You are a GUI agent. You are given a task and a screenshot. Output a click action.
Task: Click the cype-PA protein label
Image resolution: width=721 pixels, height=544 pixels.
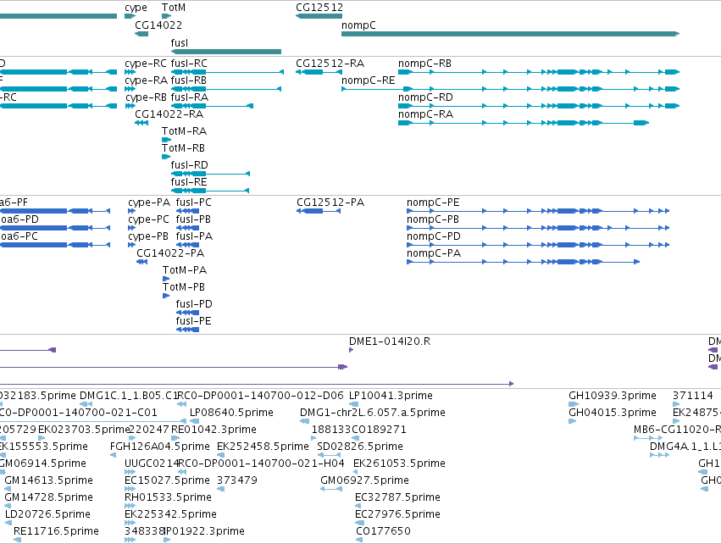[x=149, y=203]
